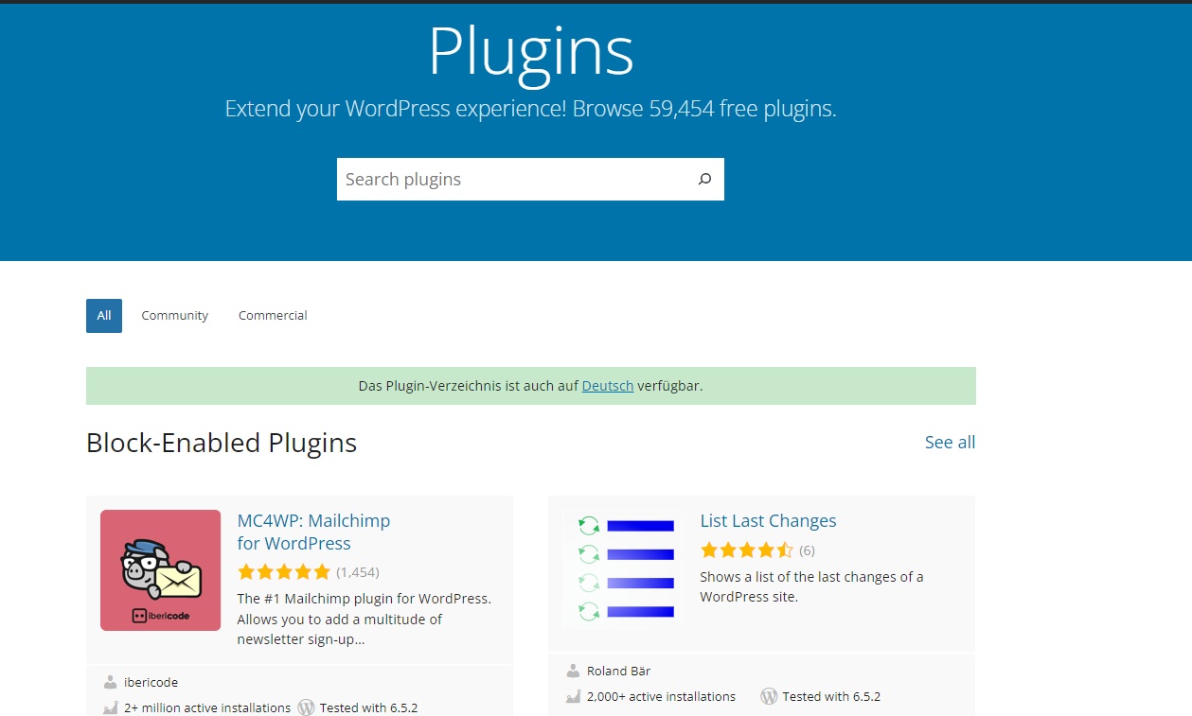Open See all block-enabled plugins

tap(950, 443)
